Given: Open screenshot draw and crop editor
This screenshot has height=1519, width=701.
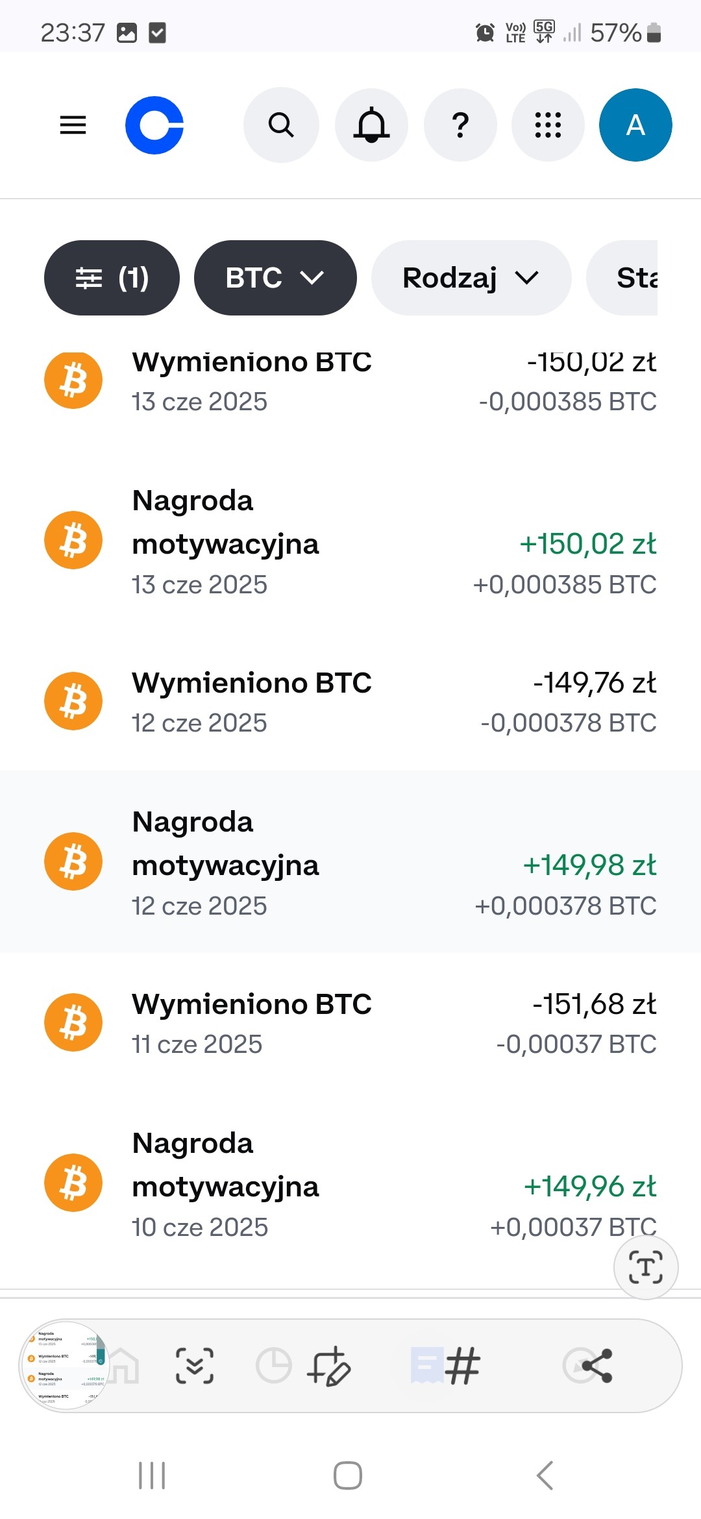Looking at the screenshot, I should tap(330, 1365).
